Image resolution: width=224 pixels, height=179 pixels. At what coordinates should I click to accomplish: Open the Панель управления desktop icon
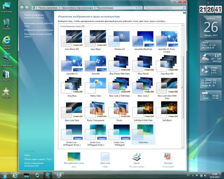pyautogui.click(x=6, y=60)
